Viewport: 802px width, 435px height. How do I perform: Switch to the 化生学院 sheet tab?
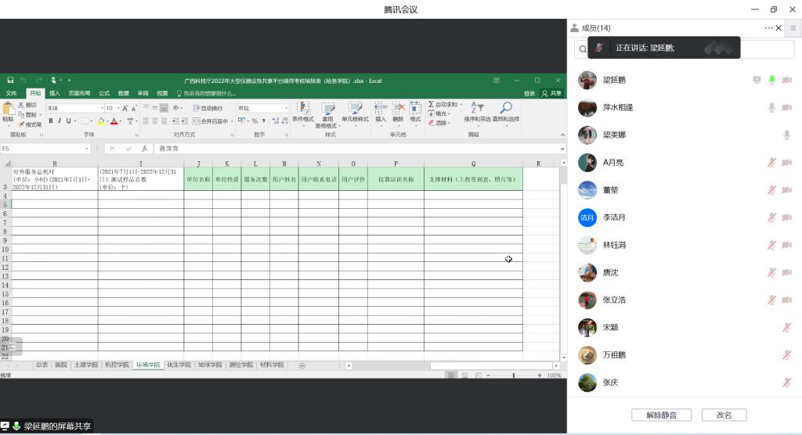point(179,365)
